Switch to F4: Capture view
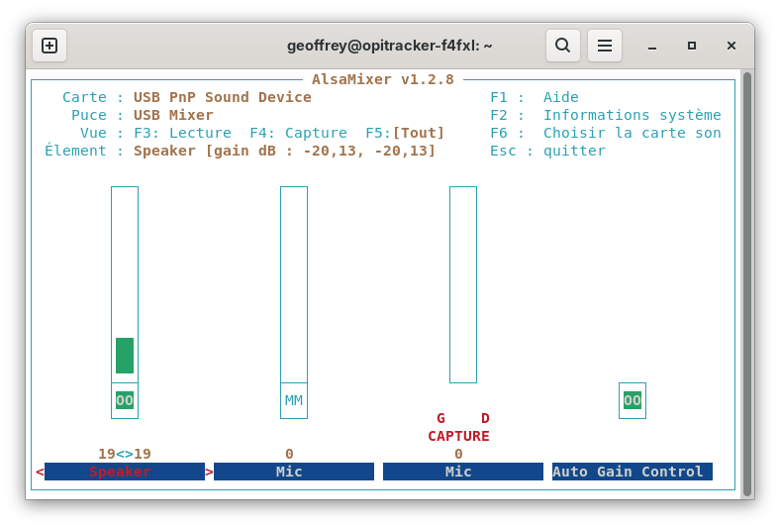This screenshot has height=528, width=780. coord(299,133)
